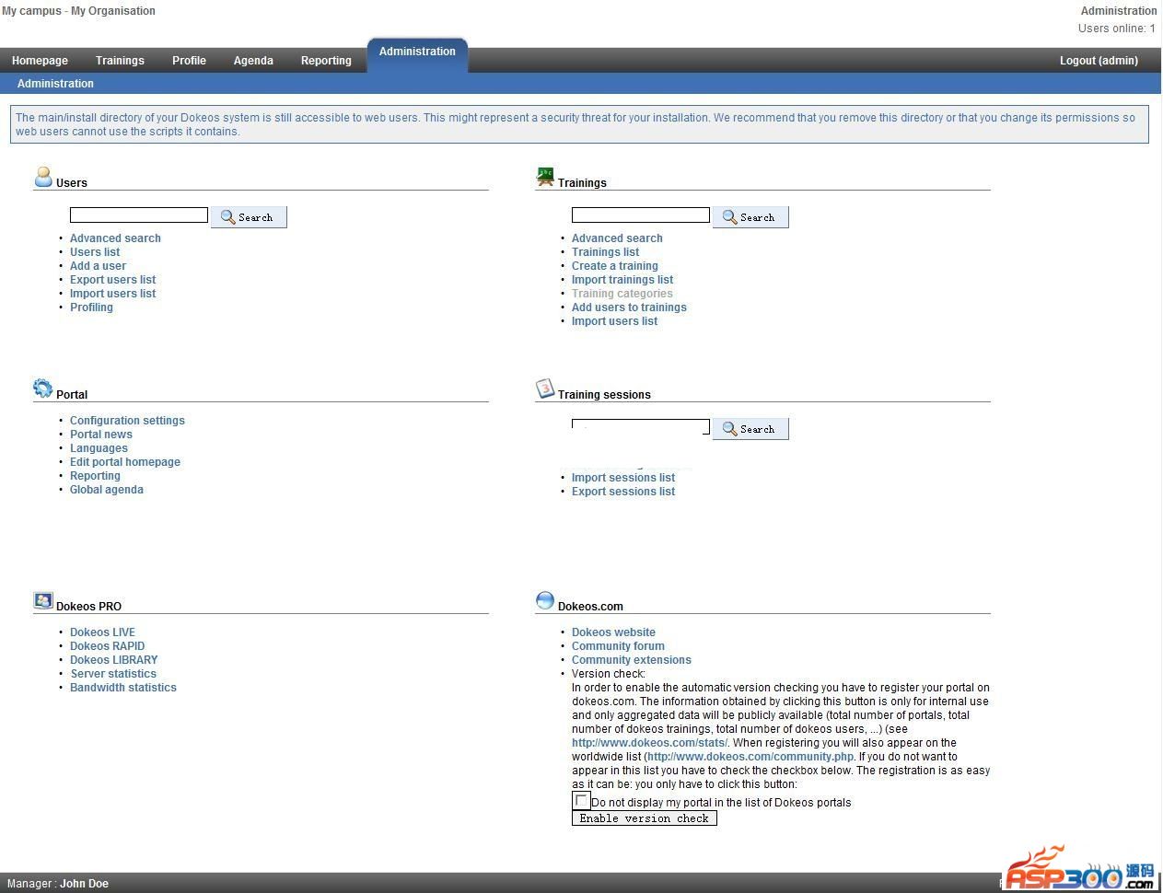Click Logout (admin)

point(1099,61)
